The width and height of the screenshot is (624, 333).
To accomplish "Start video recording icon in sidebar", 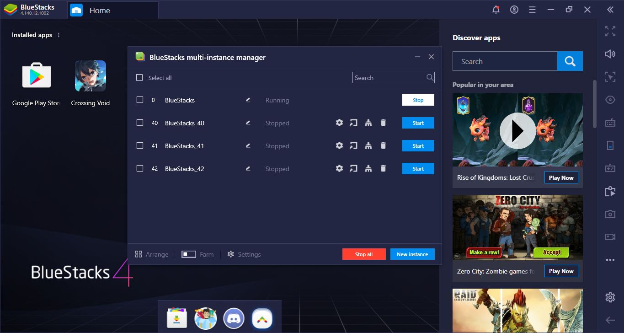I will pos(610,237).
